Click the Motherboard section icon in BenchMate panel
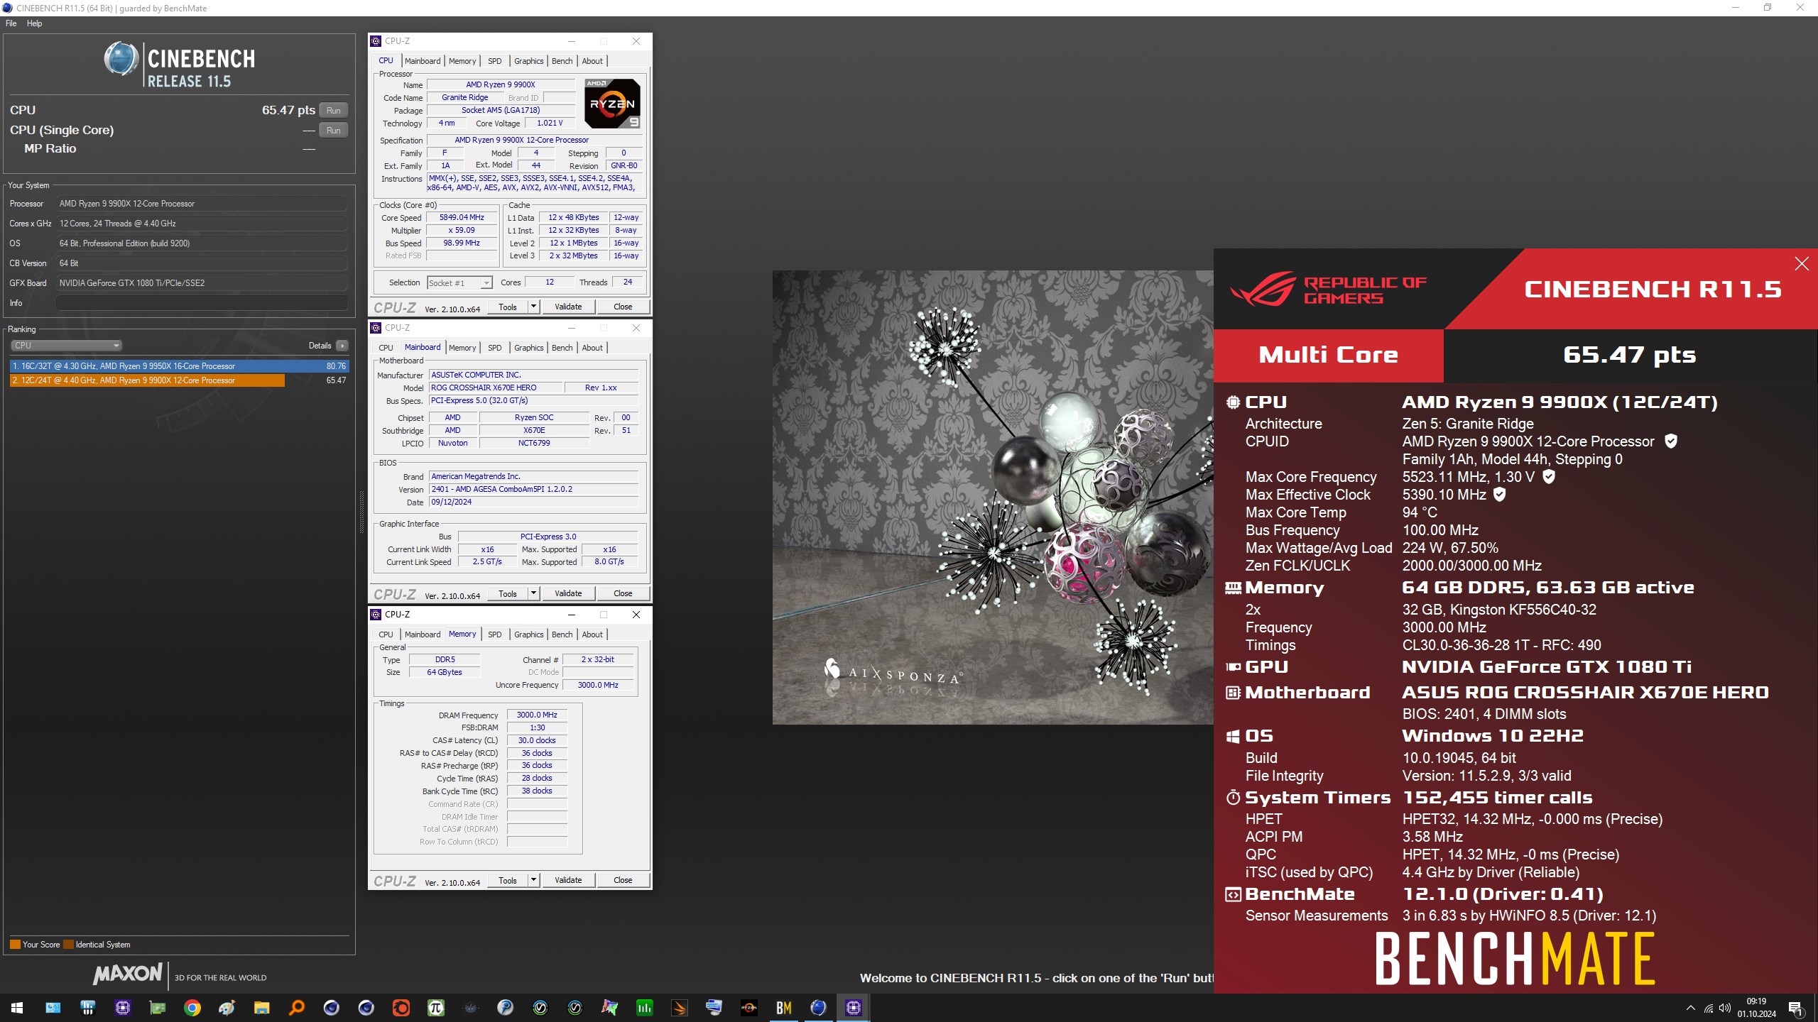 pyautogui.click(x=1233, y=693)
